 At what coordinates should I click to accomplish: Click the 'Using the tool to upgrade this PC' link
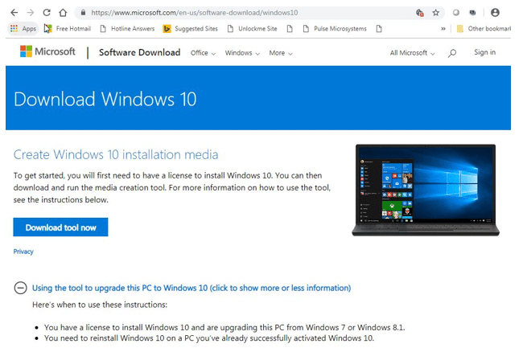[x=191, y=288]
